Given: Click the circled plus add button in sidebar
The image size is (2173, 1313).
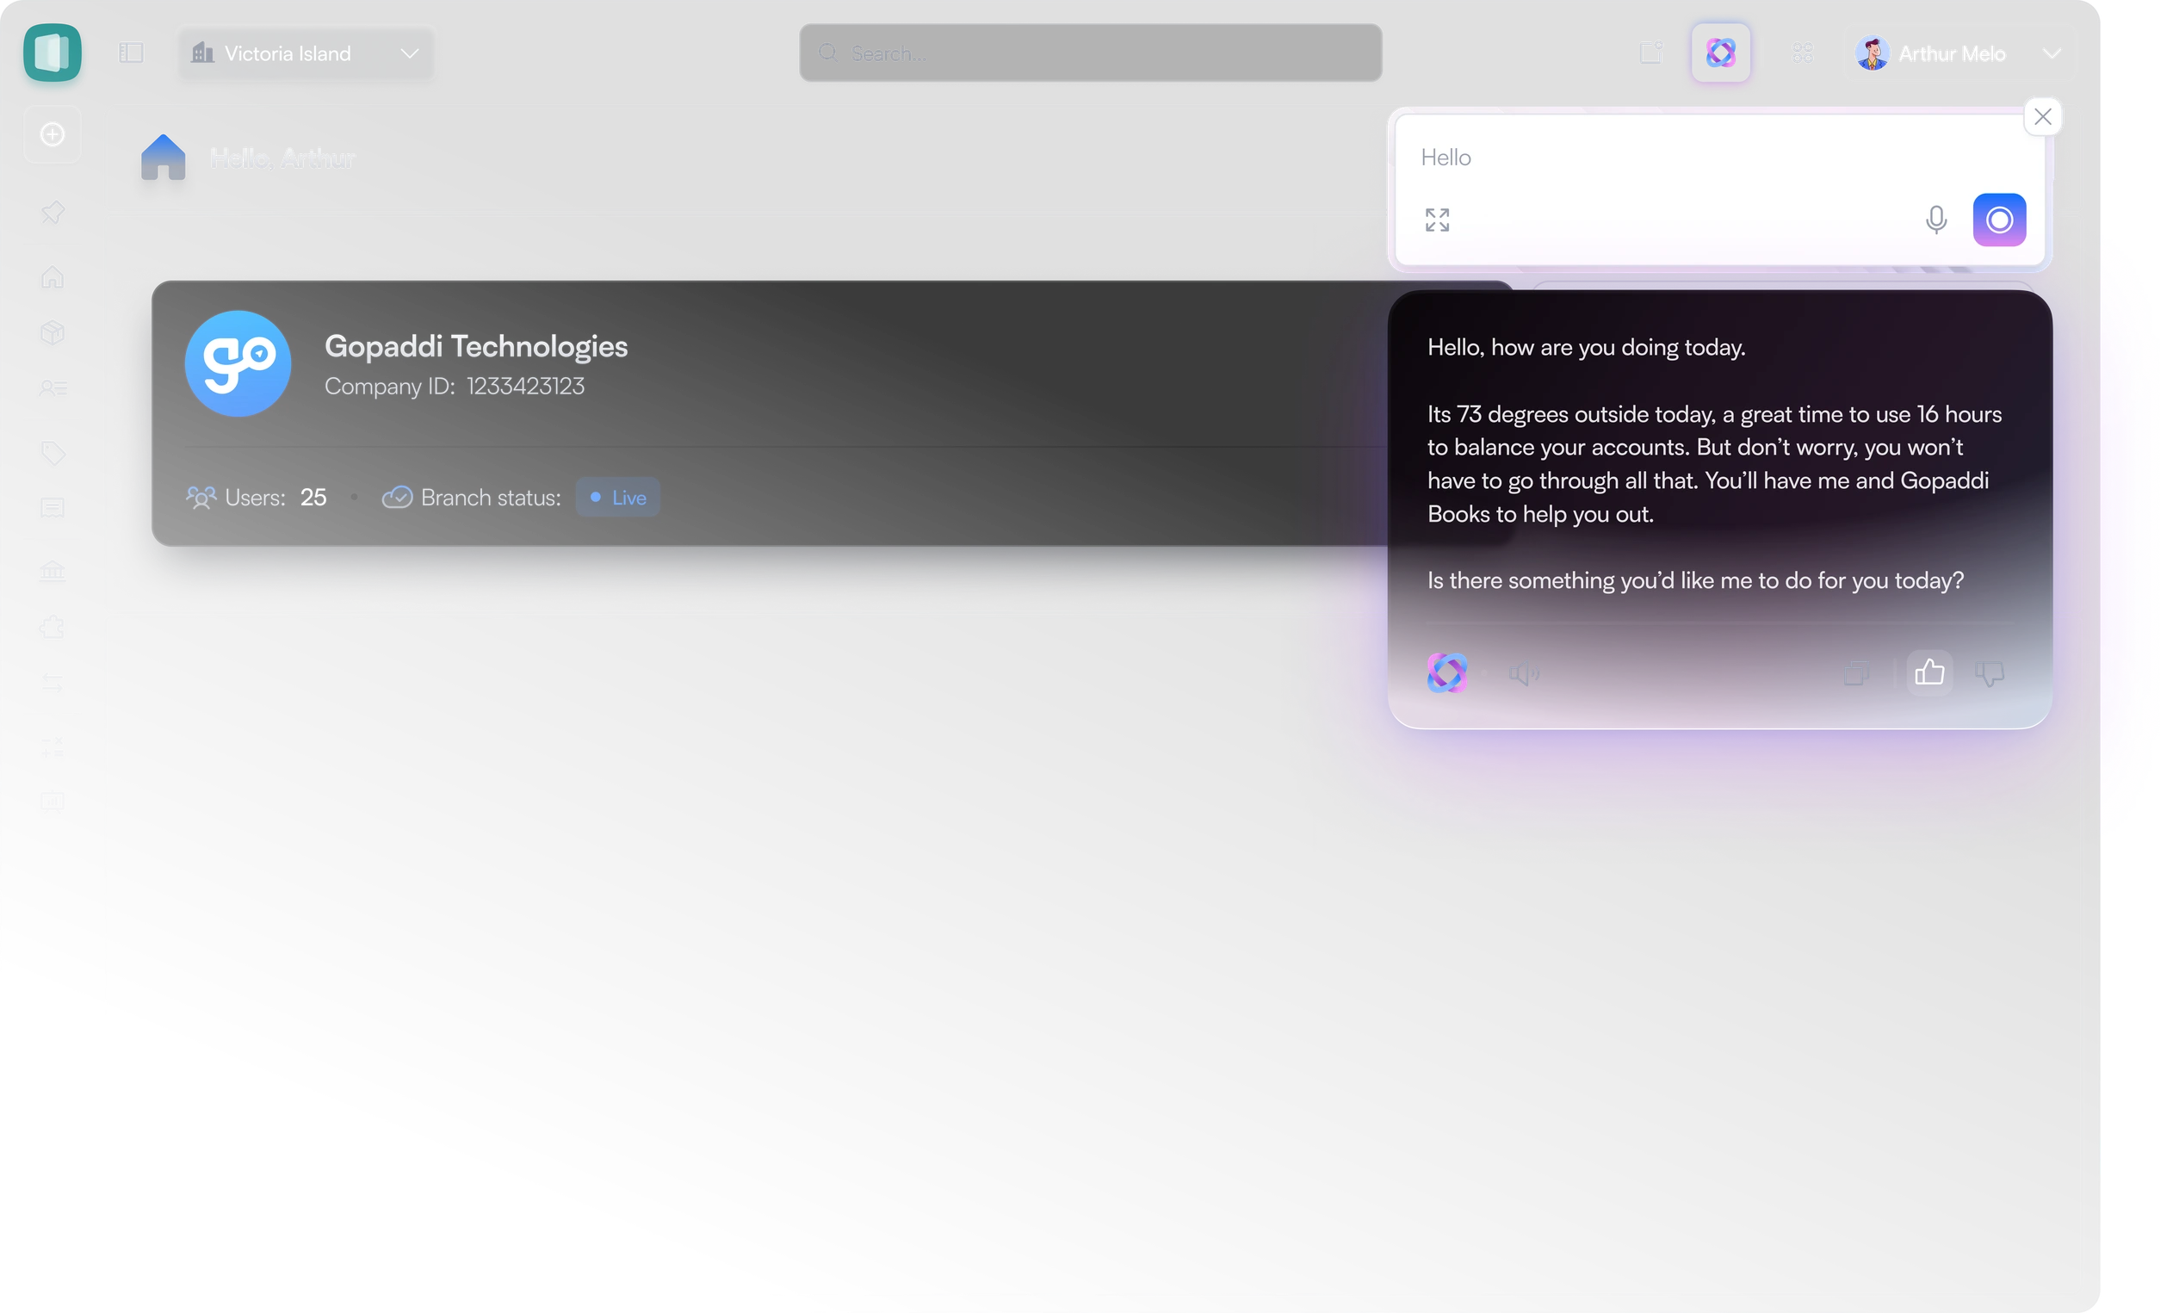Looking at the screenshot, I should coord(52,134).
